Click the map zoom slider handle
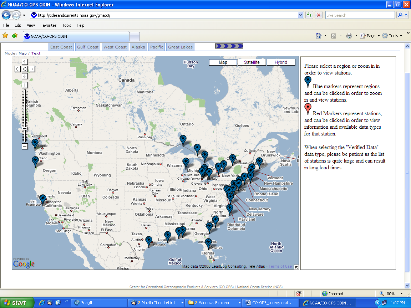 click(x=25, y=129)
